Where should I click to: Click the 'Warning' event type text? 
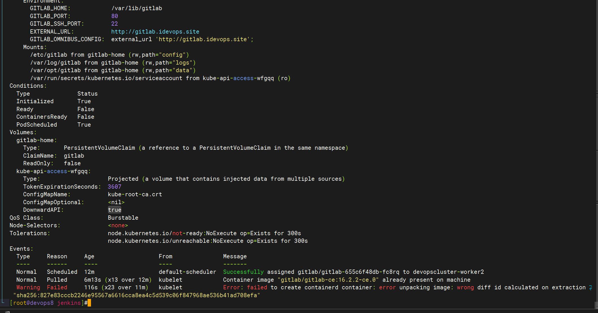[28, 287]
